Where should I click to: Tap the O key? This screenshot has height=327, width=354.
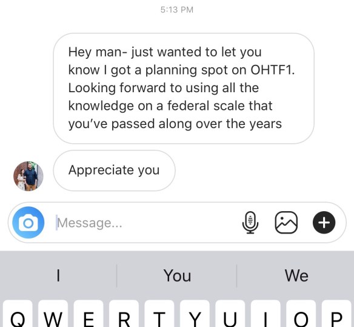301,314
